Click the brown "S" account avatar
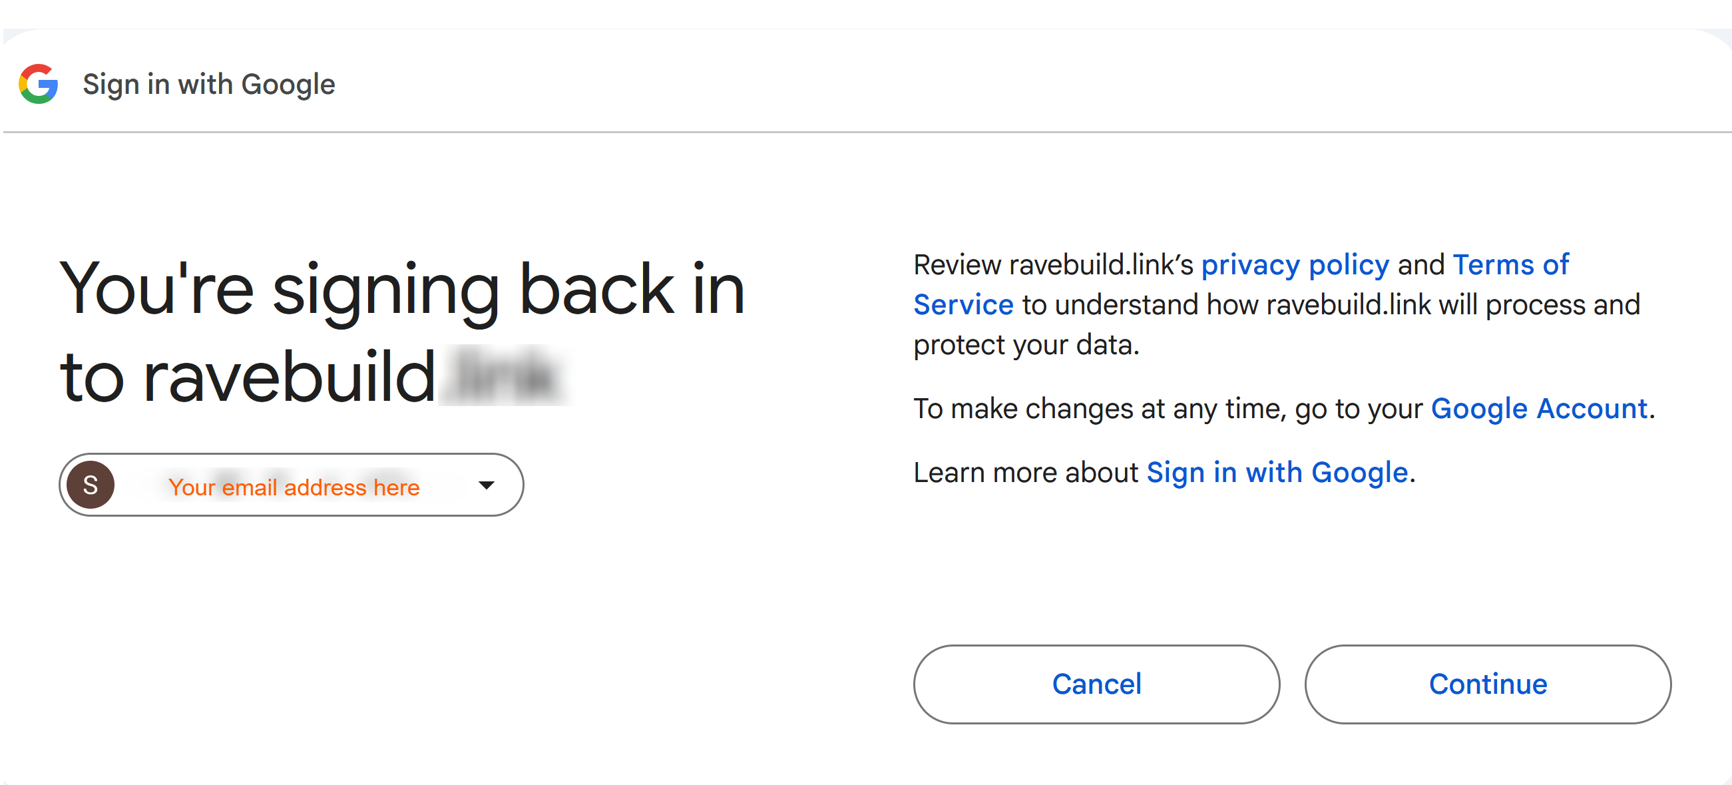This screenshot has width=1732, height=785. 90,484
